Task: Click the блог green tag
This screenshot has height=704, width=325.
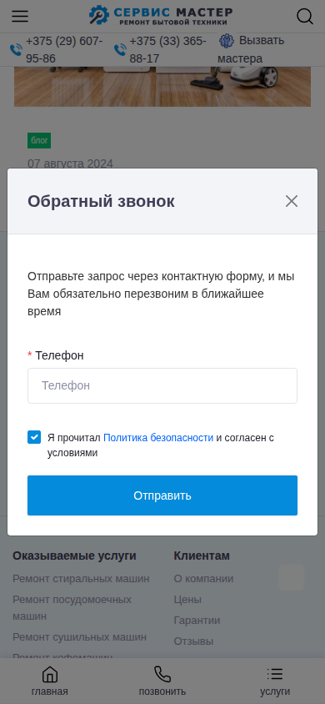Action: (x=39, y=140)
